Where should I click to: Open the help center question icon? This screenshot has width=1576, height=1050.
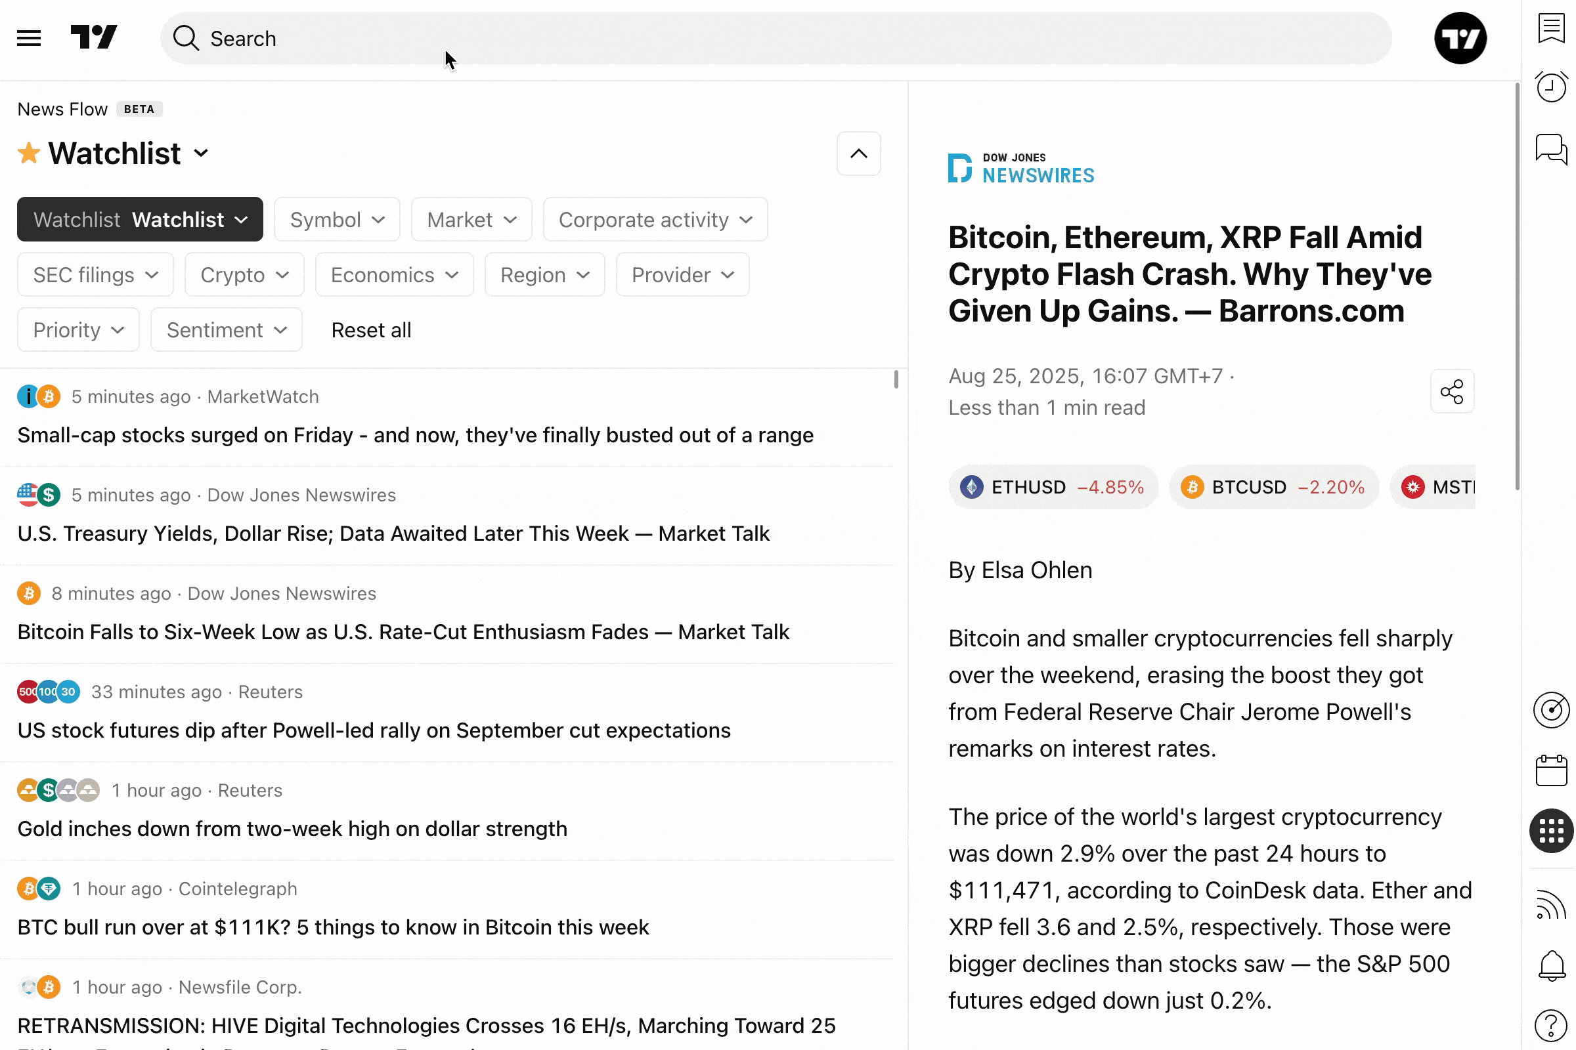click(1552, 1024)
